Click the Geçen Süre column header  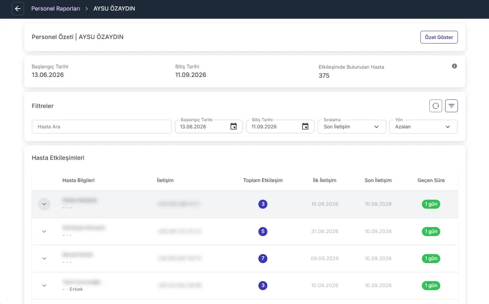coord(431,180)
